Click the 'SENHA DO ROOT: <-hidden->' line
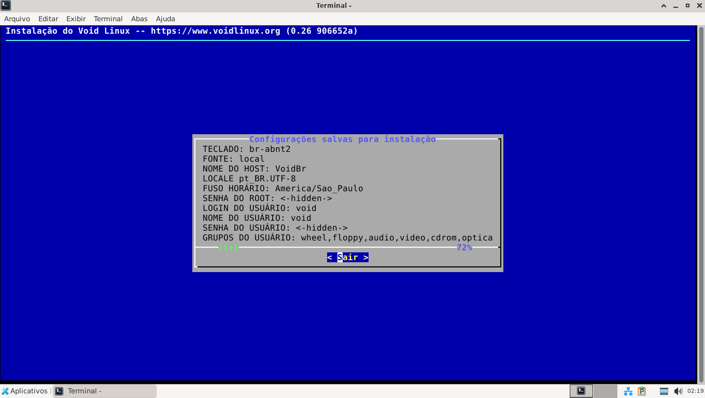Viewport: 705px width, 398px height. pyautogui.click(x=267, y=198)
